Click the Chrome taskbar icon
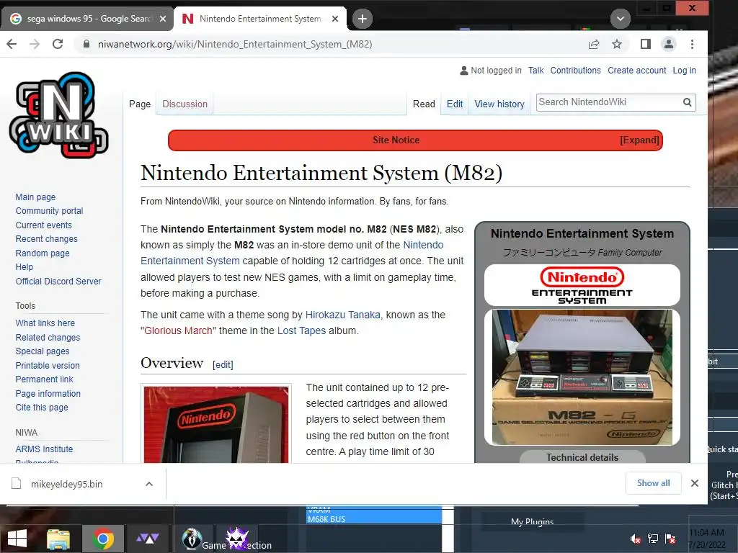The image size is (738, 553). click(x=103, y=539)
